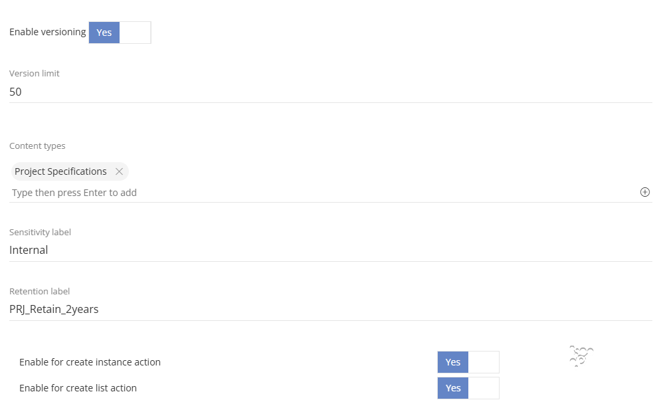Click blank half of create instance toggle

(x=484, y=362)
